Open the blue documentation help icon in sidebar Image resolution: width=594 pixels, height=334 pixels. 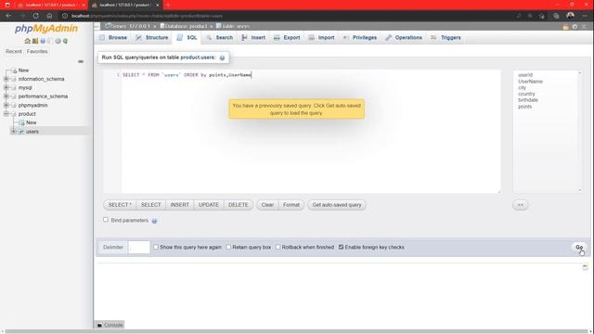tap(43, 41)
